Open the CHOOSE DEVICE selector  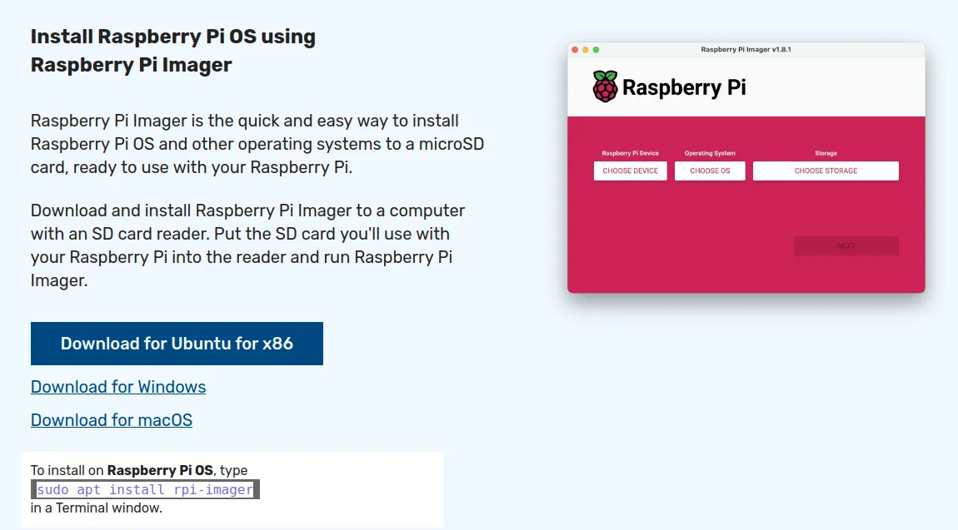coord(631,171)
